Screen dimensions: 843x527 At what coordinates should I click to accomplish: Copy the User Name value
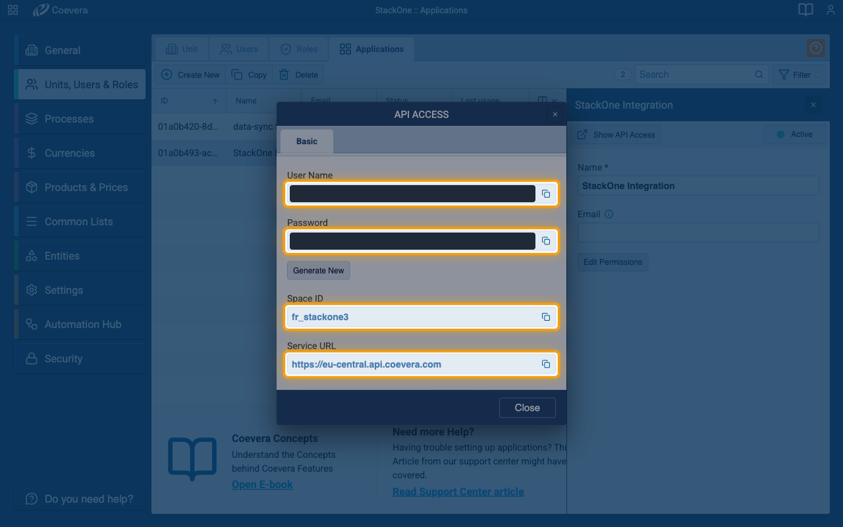tap(546, 194)
